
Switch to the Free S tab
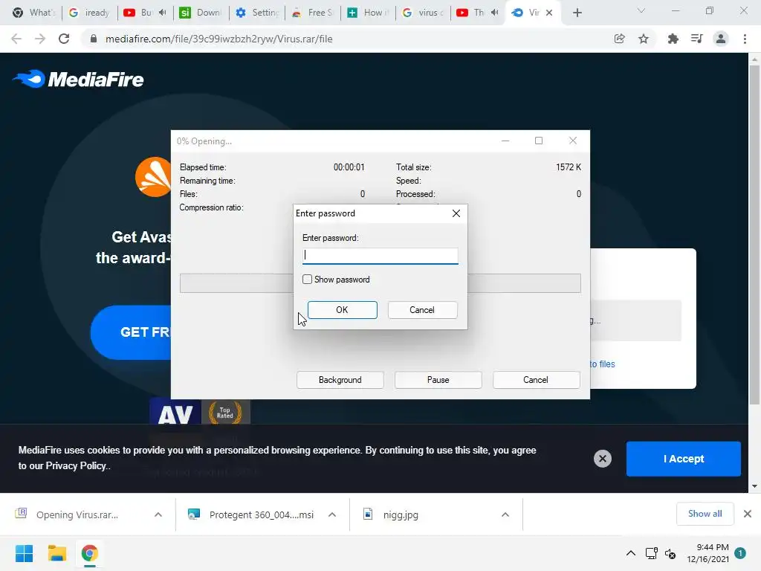[x=313, y=13]
